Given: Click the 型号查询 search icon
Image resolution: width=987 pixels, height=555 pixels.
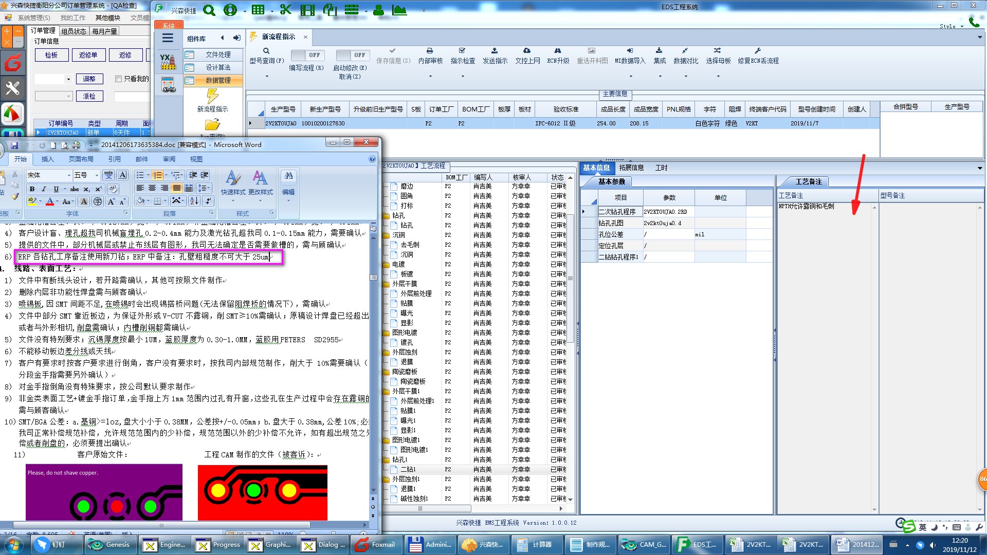Looking at the screenshot, I should (x=266, y=51).
